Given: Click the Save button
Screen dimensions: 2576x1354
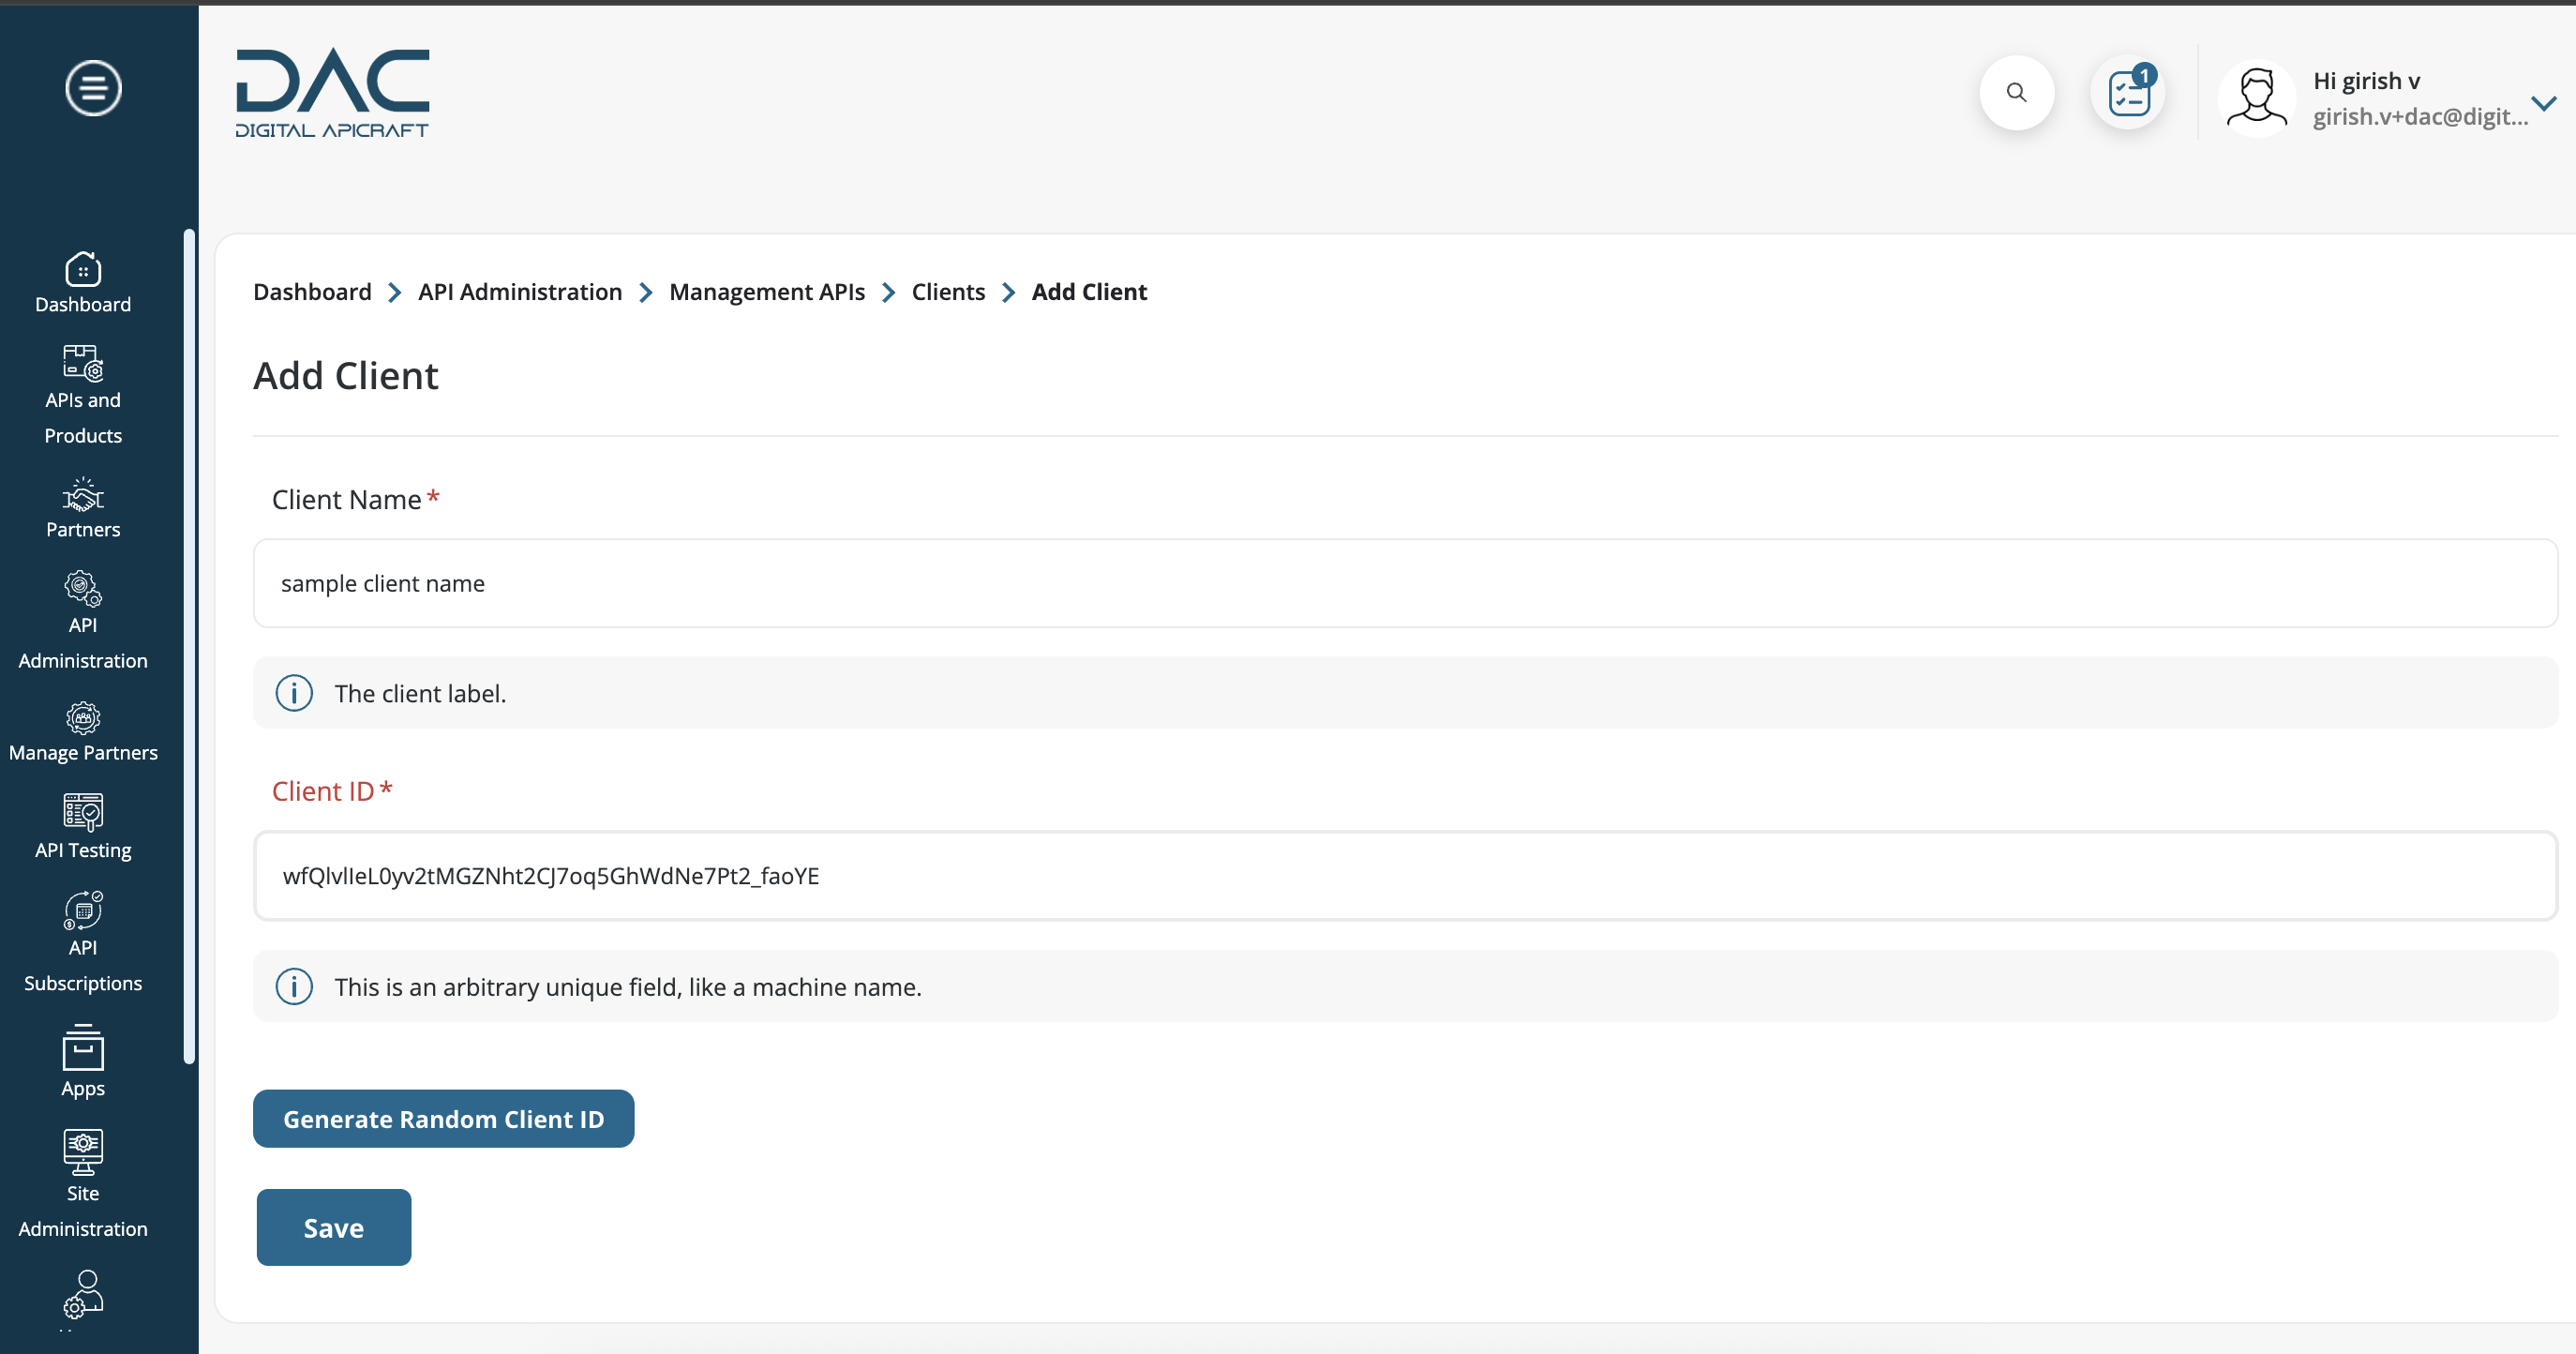Looking at the screenshot, I should pos(334,1228).
